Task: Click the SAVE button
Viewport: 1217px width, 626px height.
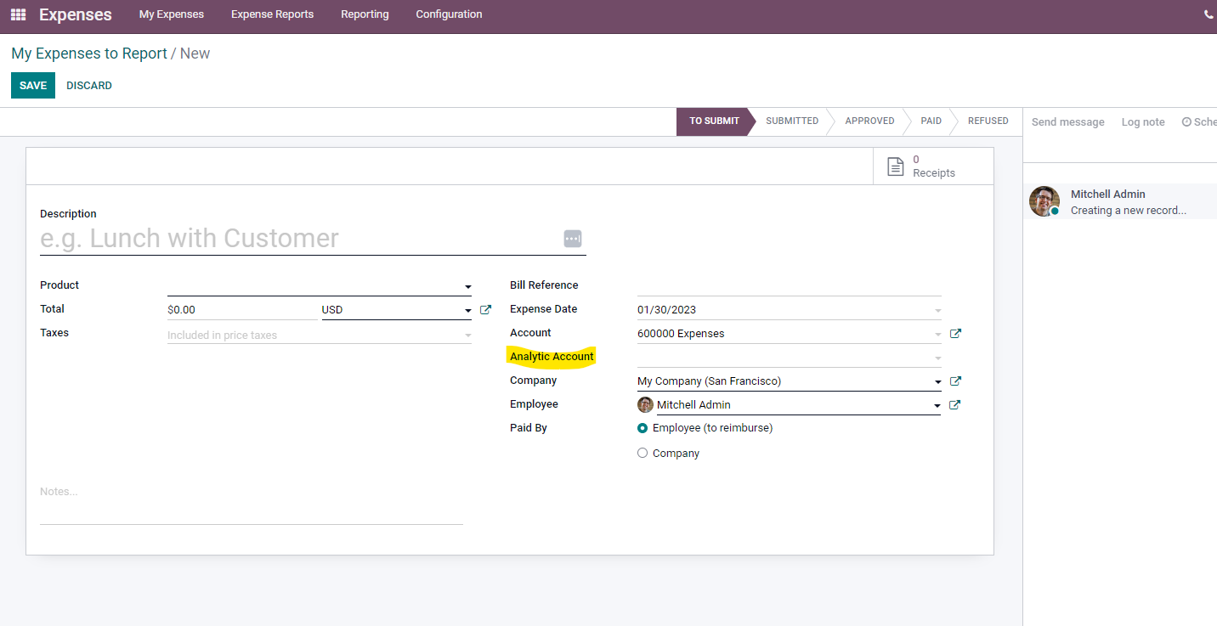Action: pyautogui.click(x=32, y=85)
